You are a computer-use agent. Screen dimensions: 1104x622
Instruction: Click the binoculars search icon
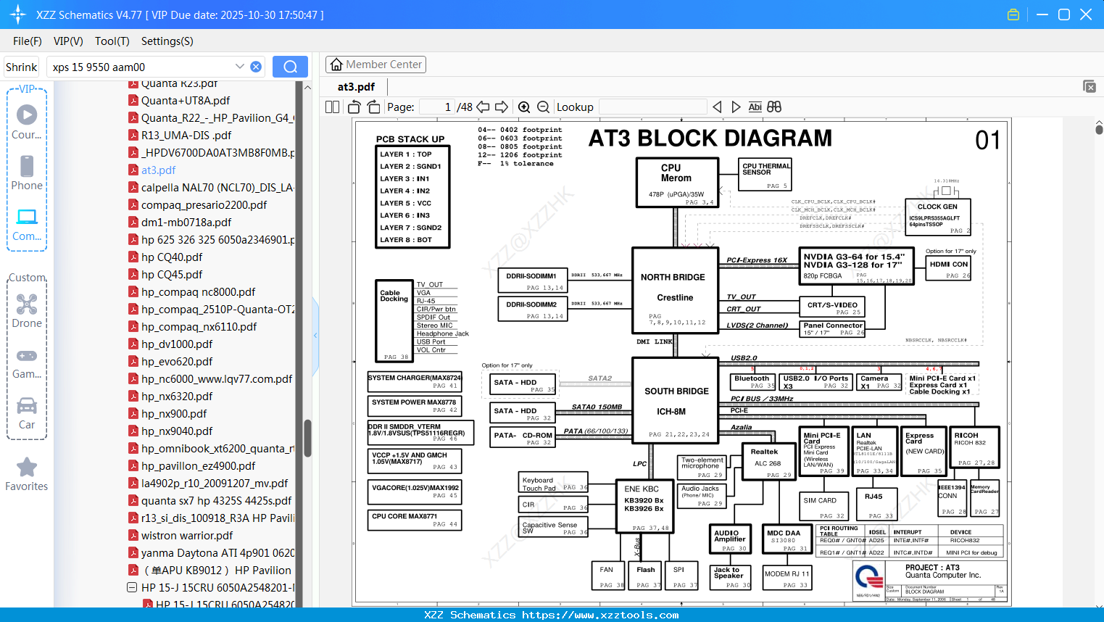774,107
